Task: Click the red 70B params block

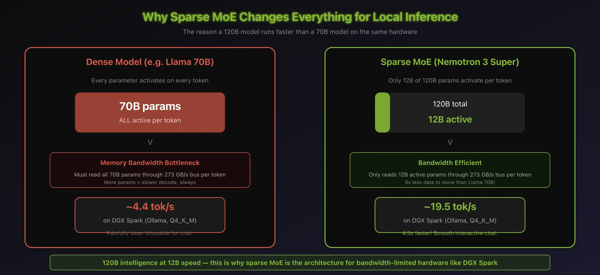Action: click(150, 112)
